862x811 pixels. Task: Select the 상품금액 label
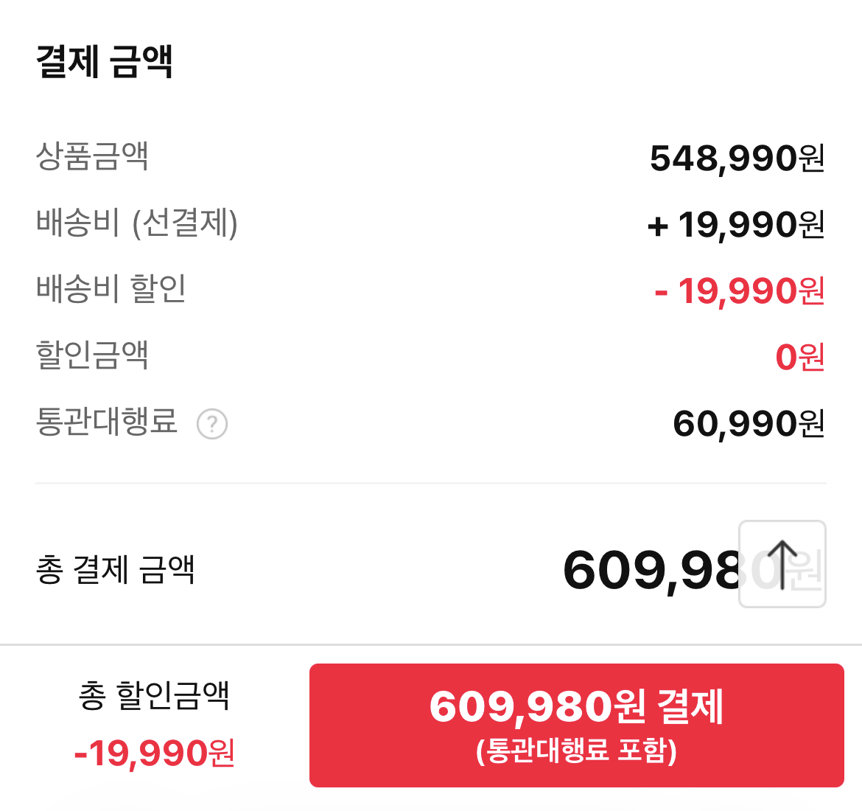[92, 156]
